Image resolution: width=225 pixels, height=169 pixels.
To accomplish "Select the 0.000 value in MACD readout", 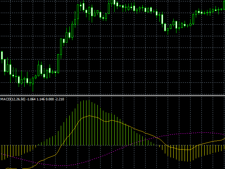I will 50,99.
